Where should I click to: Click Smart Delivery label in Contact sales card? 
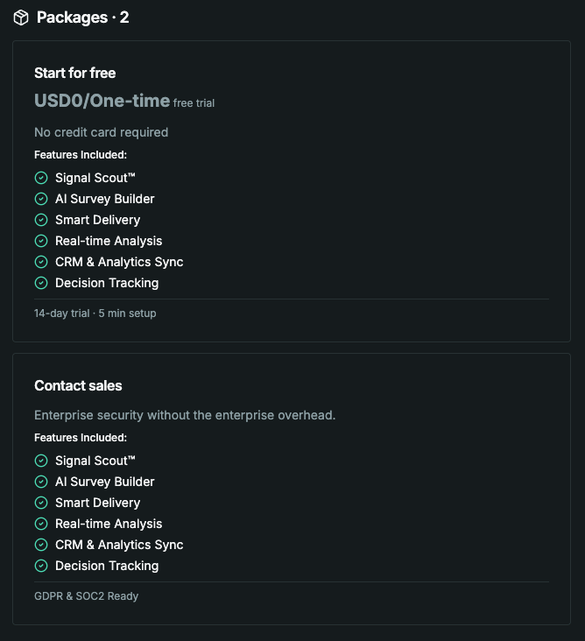coord(98,503)
